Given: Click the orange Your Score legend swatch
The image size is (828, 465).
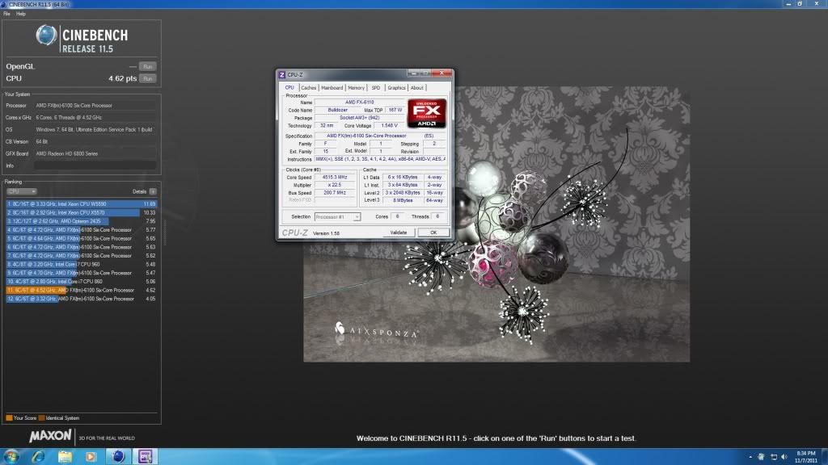Looking at the screenshot, I should [x=9, y=418].
